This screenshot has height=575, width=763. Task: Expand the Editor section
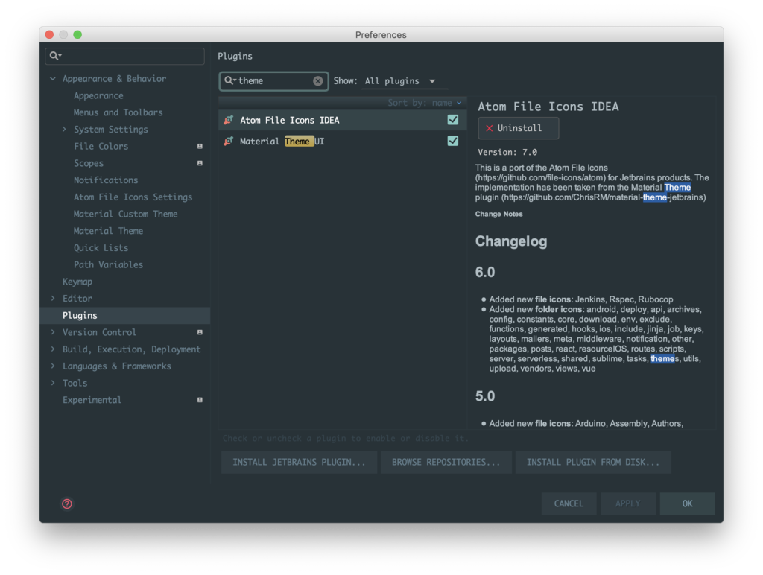tap(53, 298)
